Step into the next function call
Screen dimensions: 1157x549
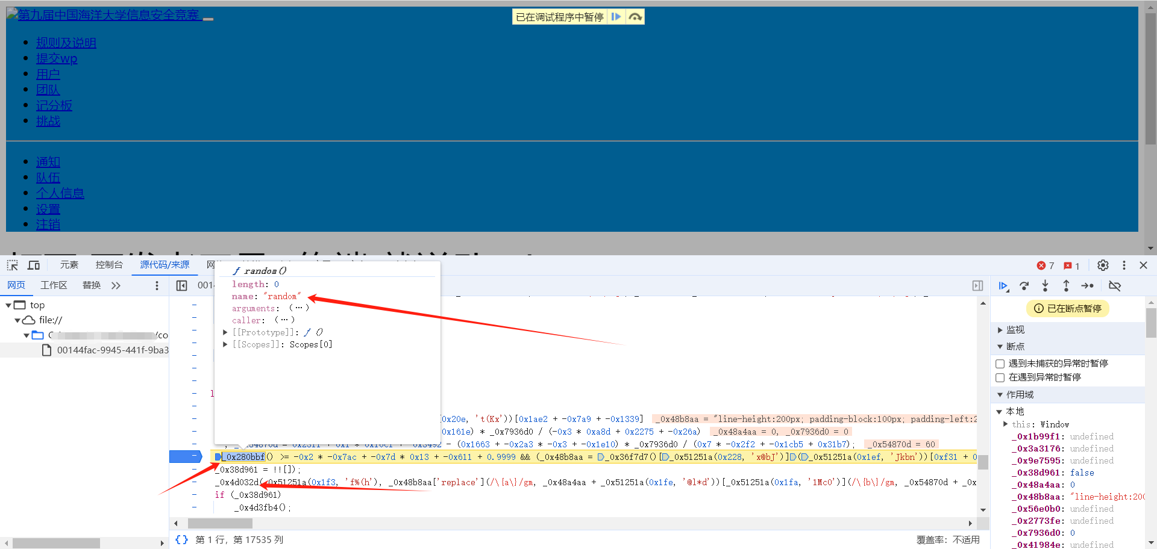click(1046, 286)
